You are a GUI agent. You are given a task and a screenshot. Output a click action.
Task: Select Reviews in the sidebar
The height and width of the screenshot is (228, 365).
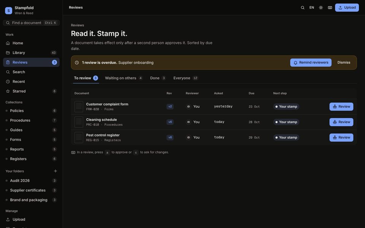(x=31, y=62)
